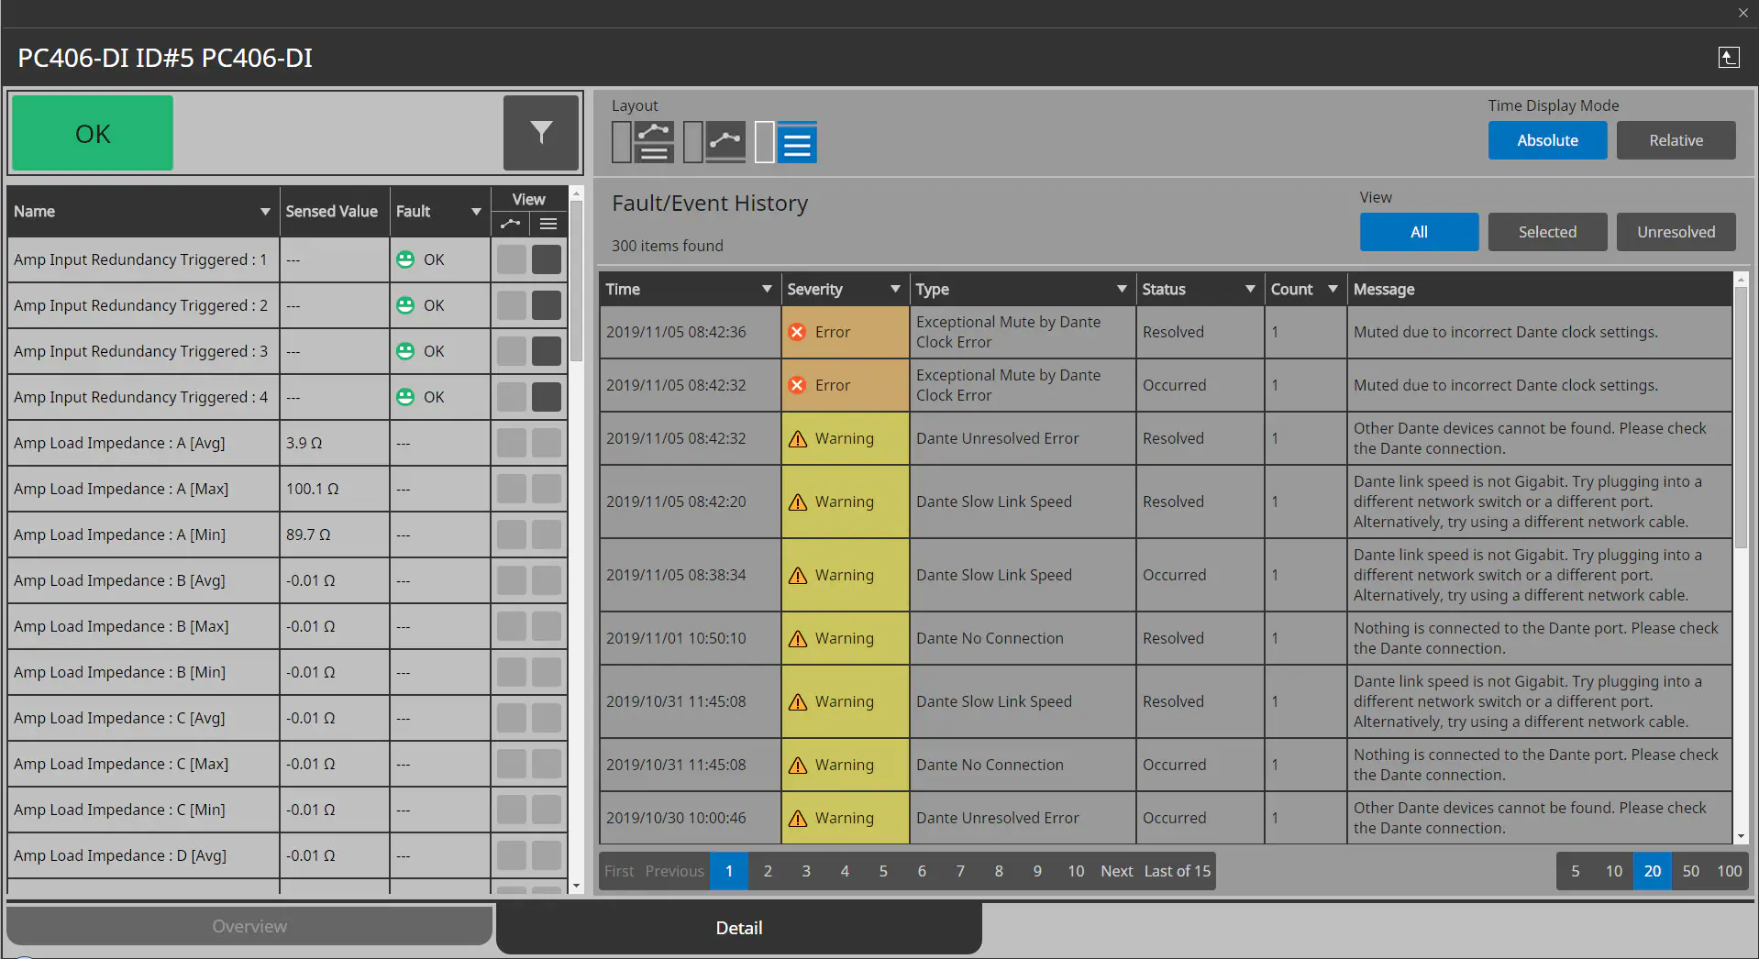Select the Detail tab
The image size is (1759, 959).
(x=738, y=927)
